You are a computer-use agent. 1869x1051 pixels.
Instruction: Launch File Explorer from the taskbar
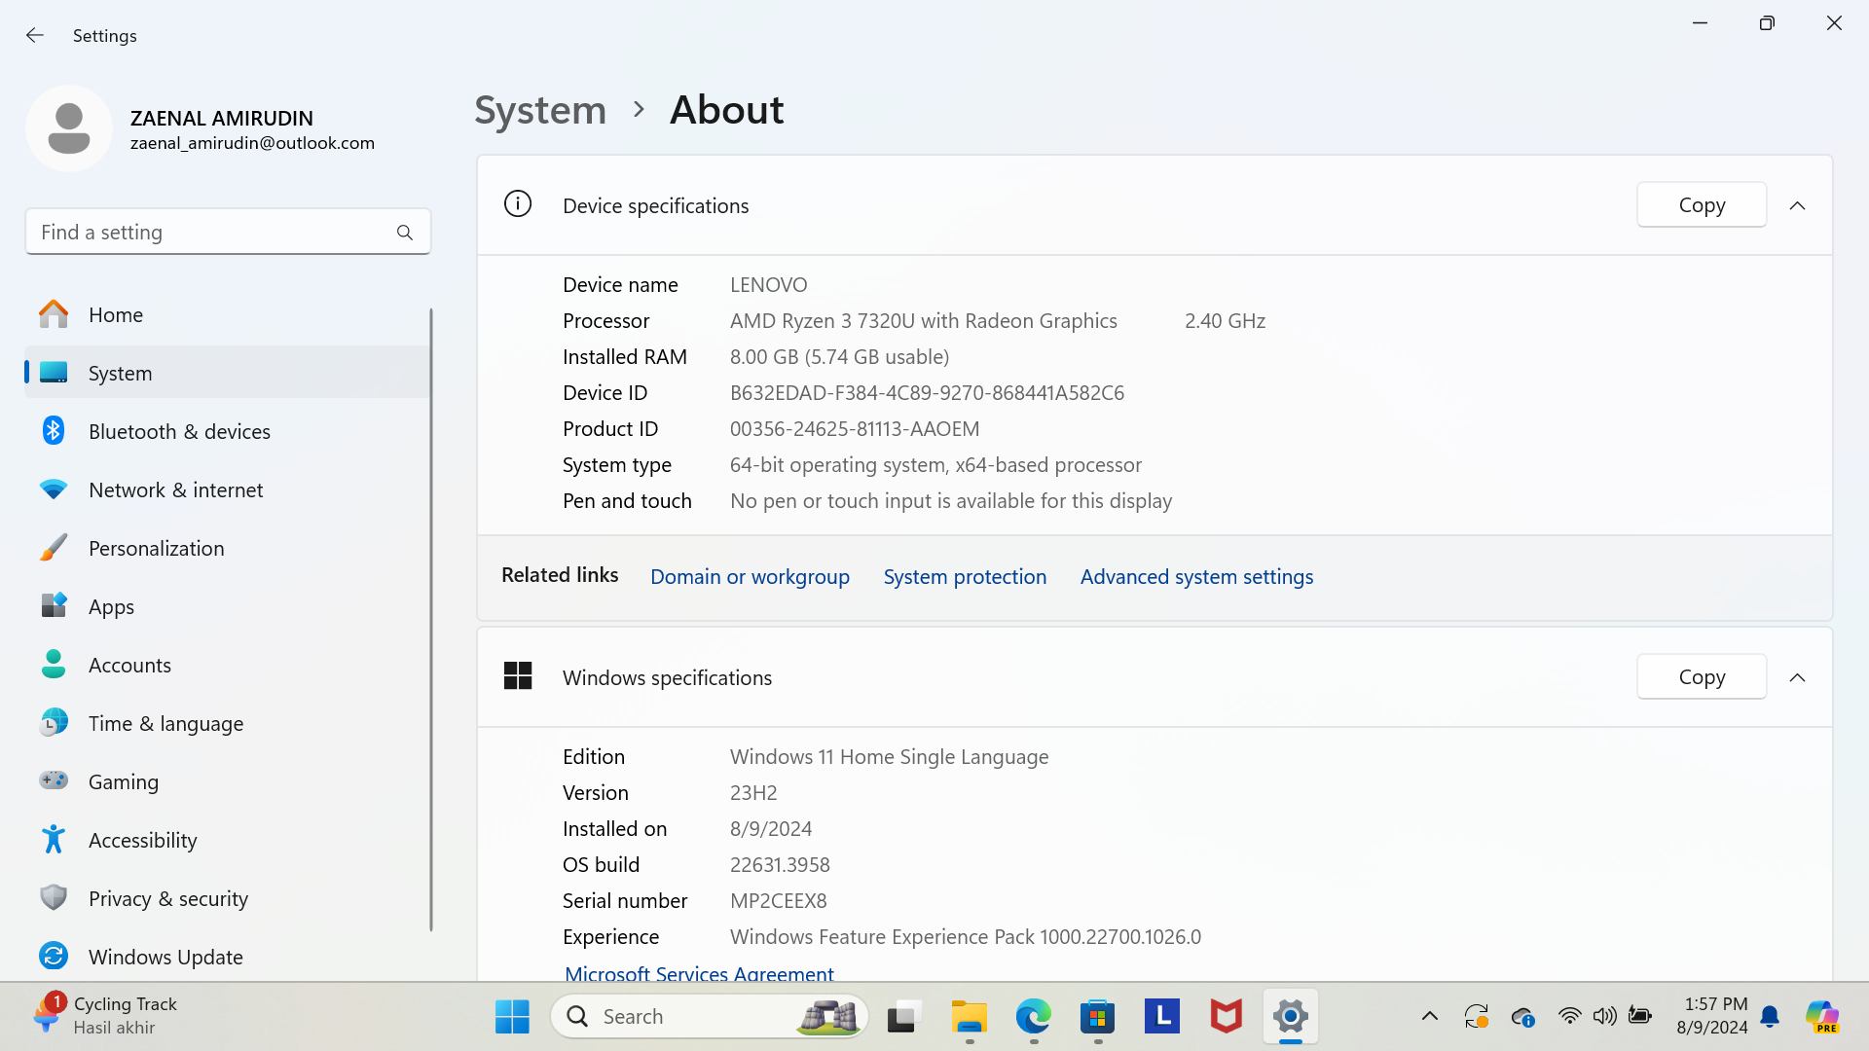pyautogui.click(x=969, y=1017)
